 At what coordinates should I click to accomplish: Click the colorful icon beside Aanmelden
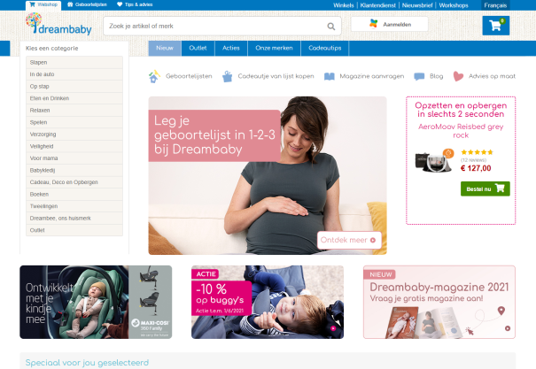374,24
